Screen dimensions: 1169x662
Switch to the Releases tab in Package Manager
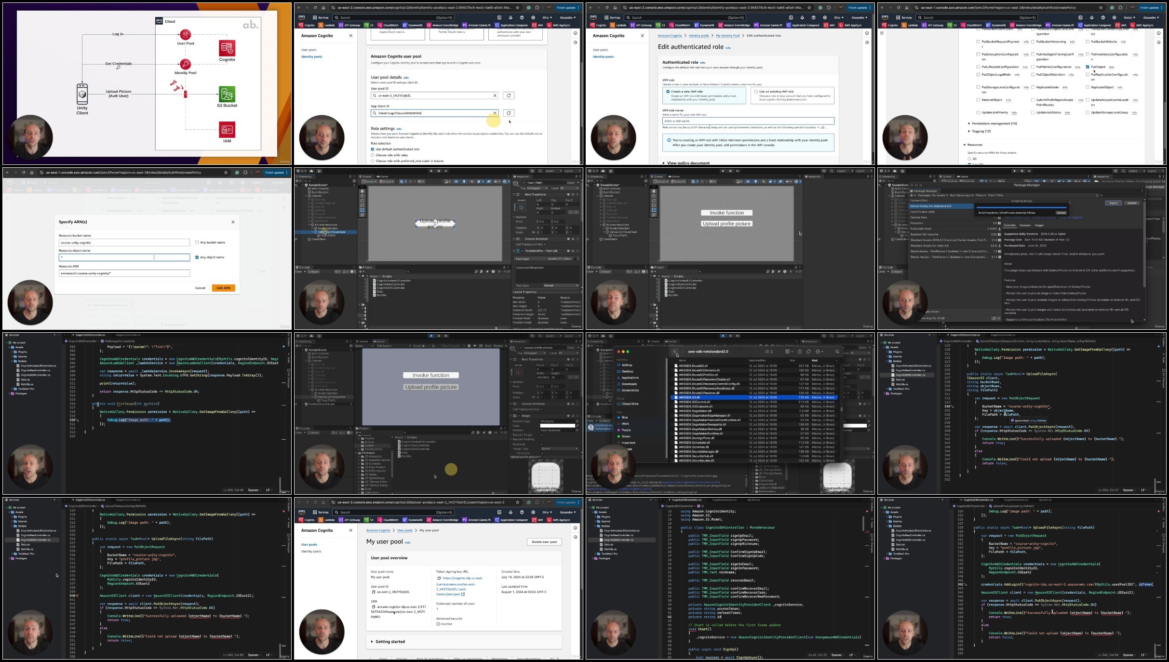1025,225
